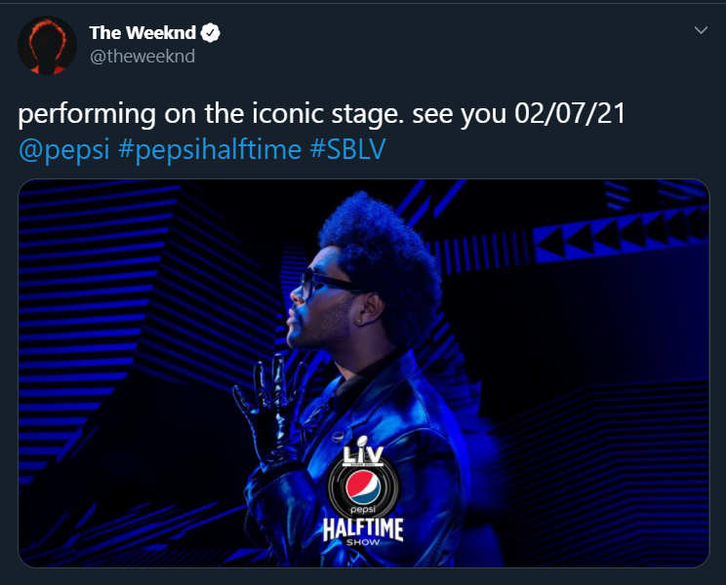
Task: Click The Weeknd display name
Action: (x=142, y=33)
